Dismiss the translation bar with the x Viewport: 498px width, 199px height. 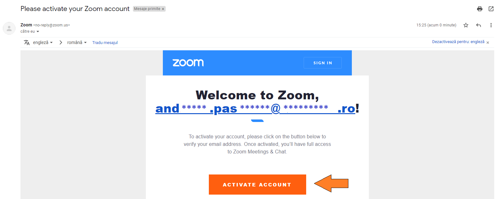pos(488,42)
